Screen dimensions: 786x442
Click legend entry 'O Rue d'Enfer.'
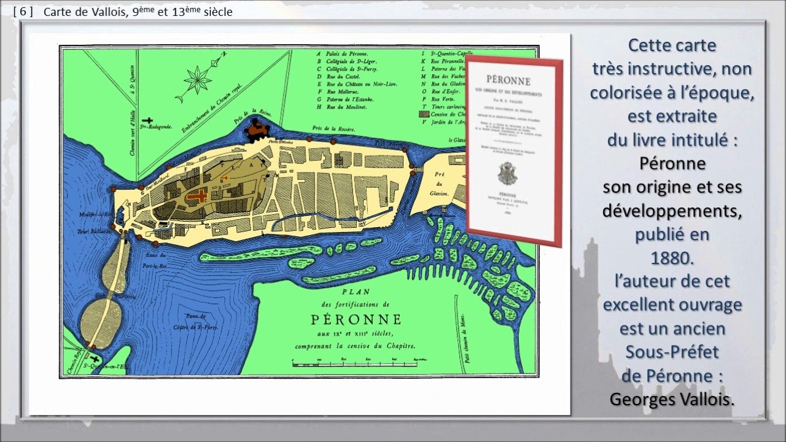click(443, 91)
